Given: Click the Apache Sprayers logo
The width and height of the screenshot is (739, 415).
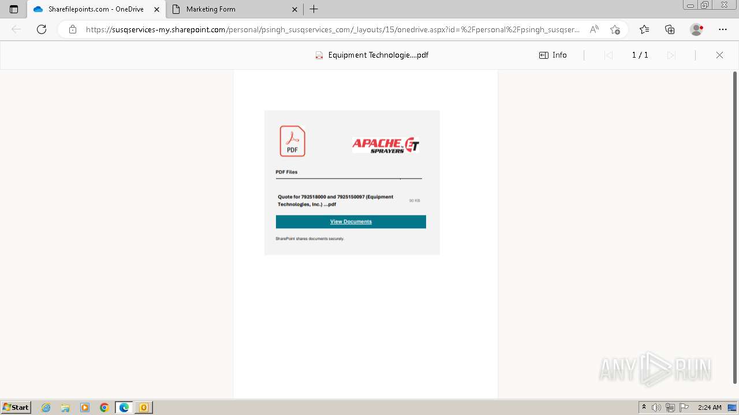Looking at the screenshot, I should click(x=386, y=145).
